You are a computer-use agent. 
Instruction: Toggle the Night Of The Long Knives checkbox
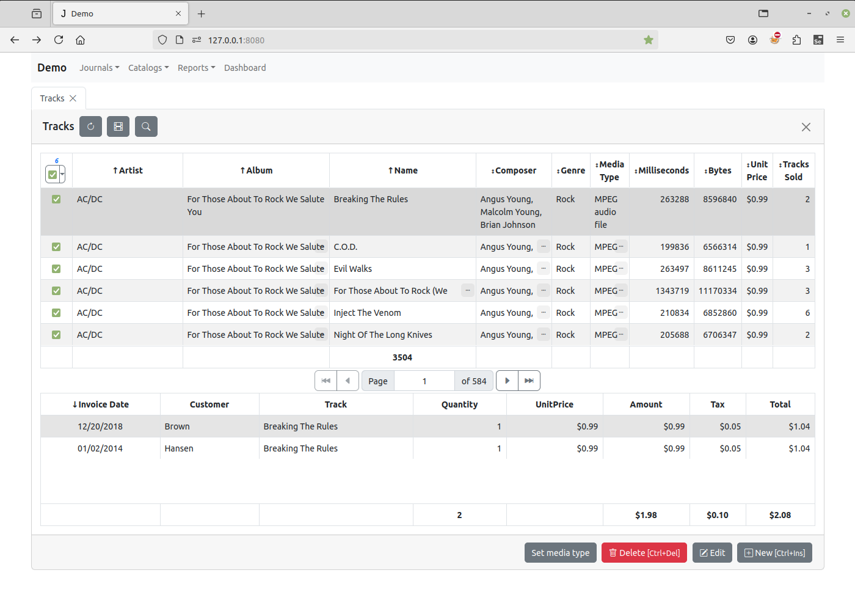point(56,335)
